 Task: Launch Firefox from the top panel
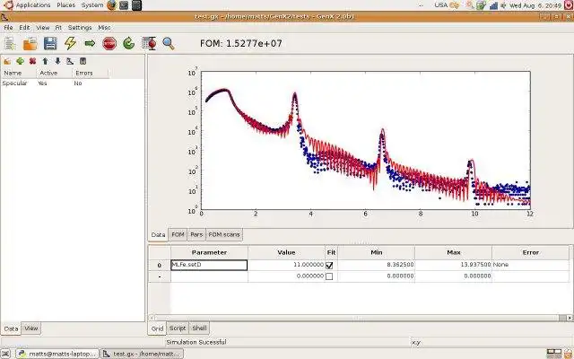pyautogui.click(x=111, y=5)
